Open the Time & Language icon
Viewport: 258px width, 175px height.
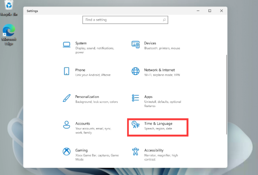coord(135,125)
